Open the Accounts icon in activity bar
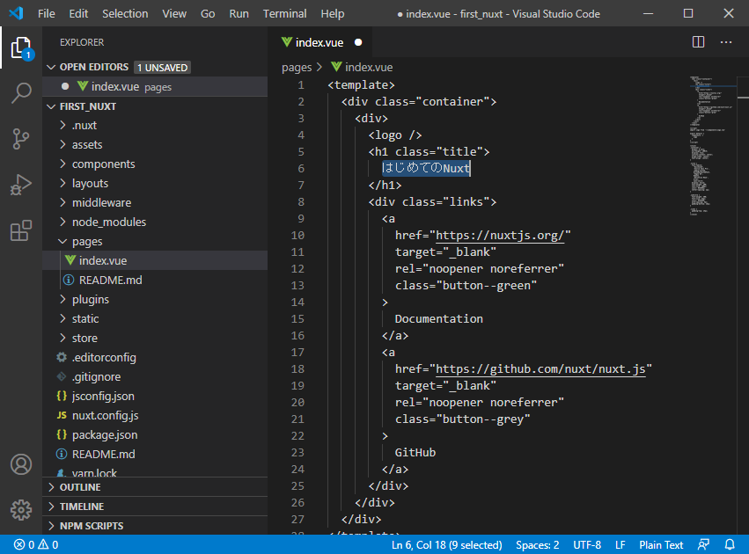 pyautogui.click(x=21, y=464)
